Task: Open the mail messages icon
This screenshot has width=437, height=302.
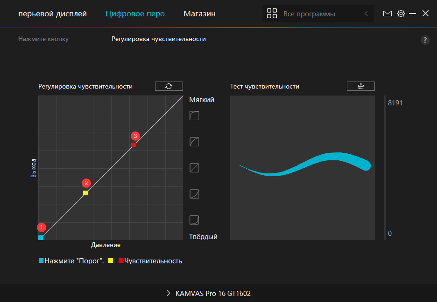Action: click(x=387, y=14)
